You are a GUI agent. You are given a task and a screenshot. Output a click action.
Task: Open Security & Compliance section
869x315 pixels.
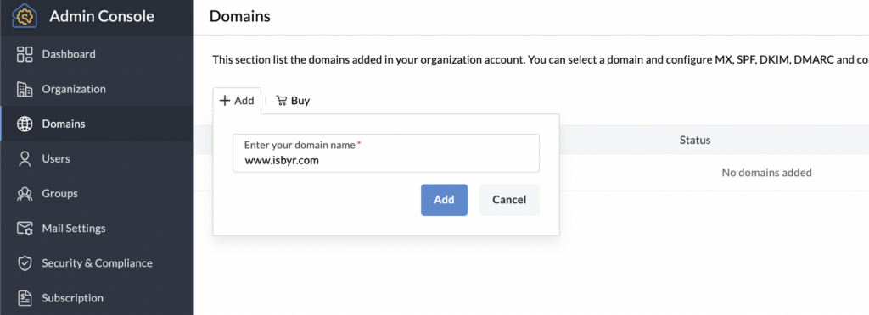click(97, 263)
